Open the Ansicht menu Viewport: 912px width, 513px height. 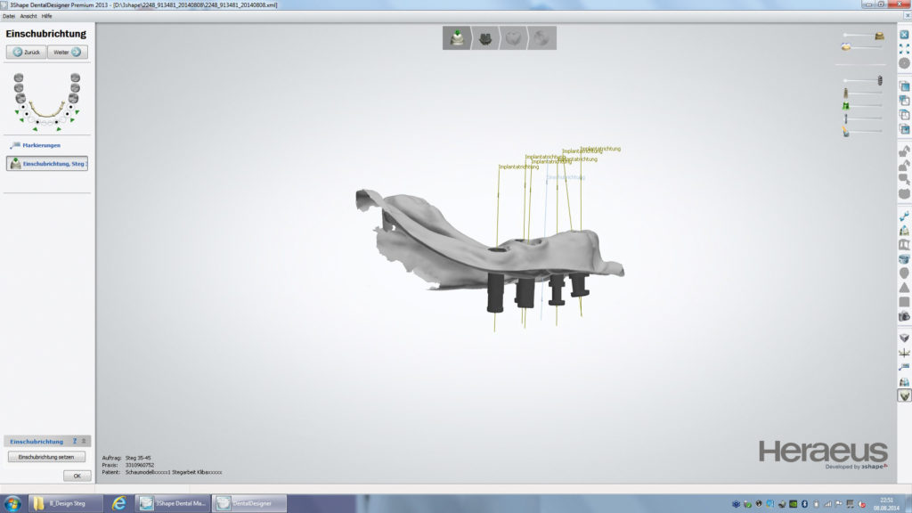point(28,16)
